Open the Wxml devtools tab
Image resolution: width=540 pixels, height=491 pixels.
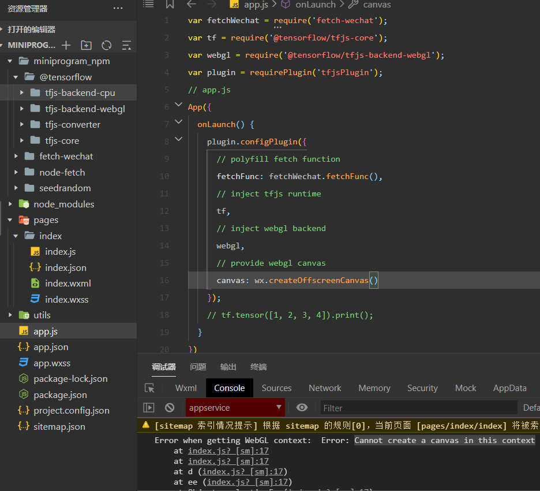186,388
